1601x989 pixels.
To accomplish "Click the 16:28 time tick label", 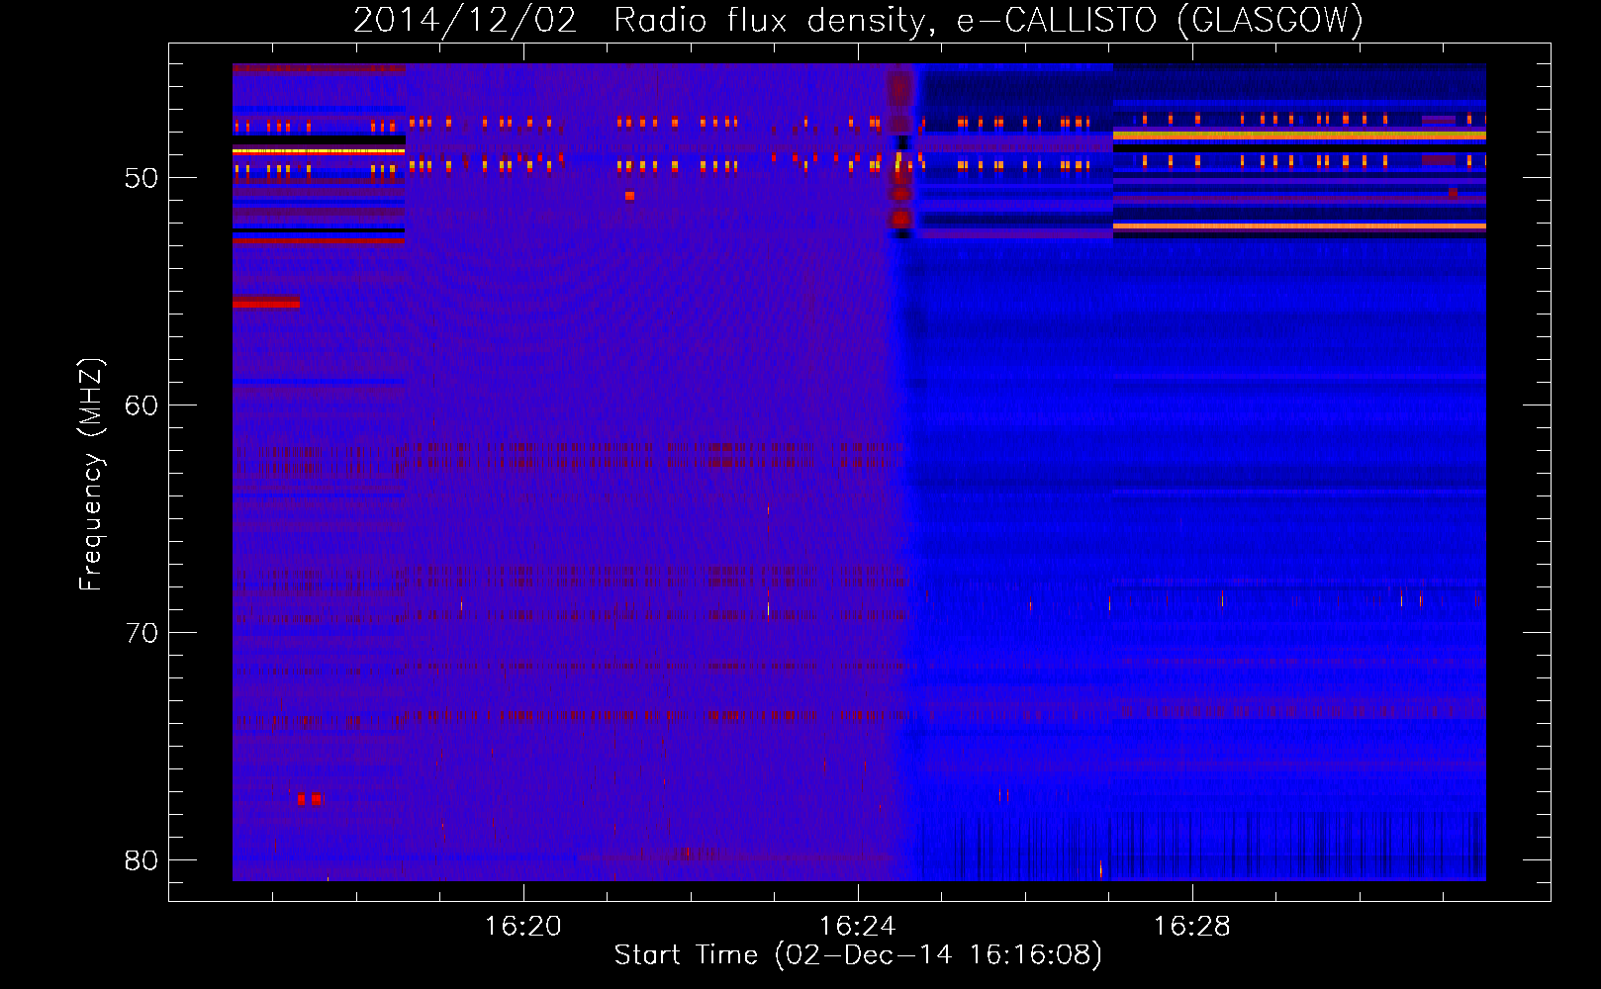I will click(x=1192, y=926).
